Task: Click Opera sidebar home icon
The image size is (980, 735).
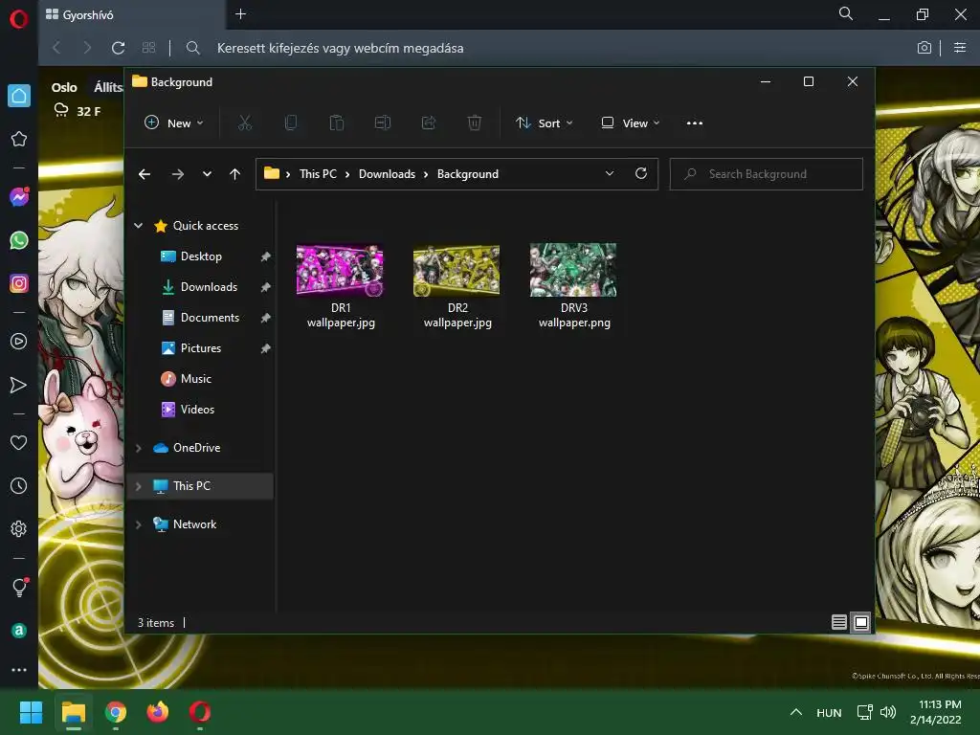Action: click(x=19, y=96)
